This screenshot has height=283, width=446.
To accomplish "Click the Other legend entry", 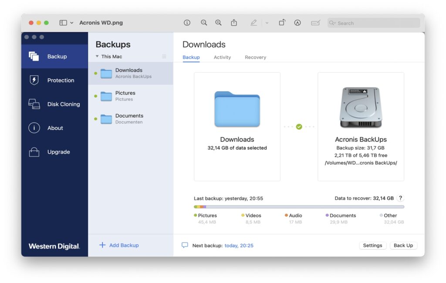I will click(392, 218).
